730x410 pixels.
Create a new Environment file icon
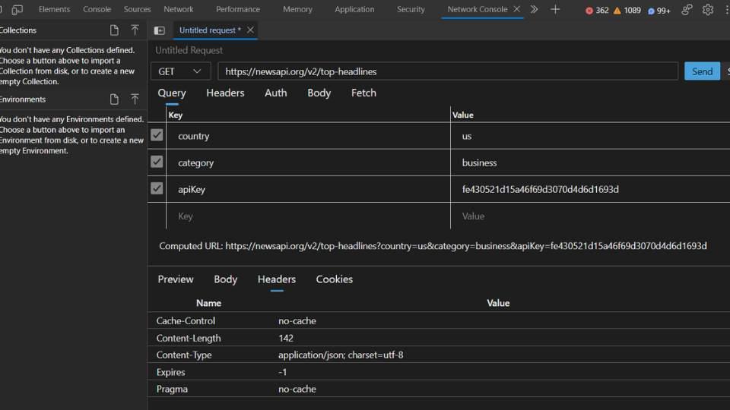114,99
